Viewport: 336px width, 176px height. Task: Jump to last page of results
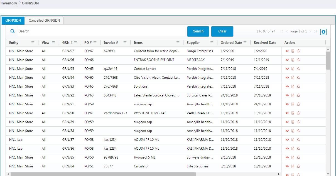(x=315, y=31)
